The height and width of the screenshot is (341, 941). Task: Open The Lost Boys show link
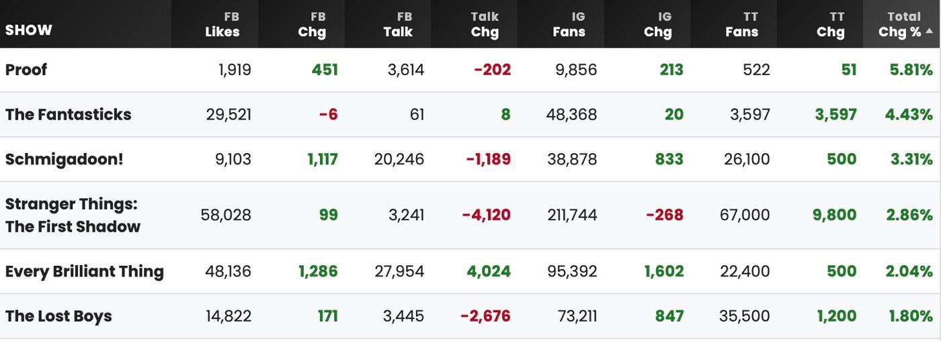pos(58,316)
